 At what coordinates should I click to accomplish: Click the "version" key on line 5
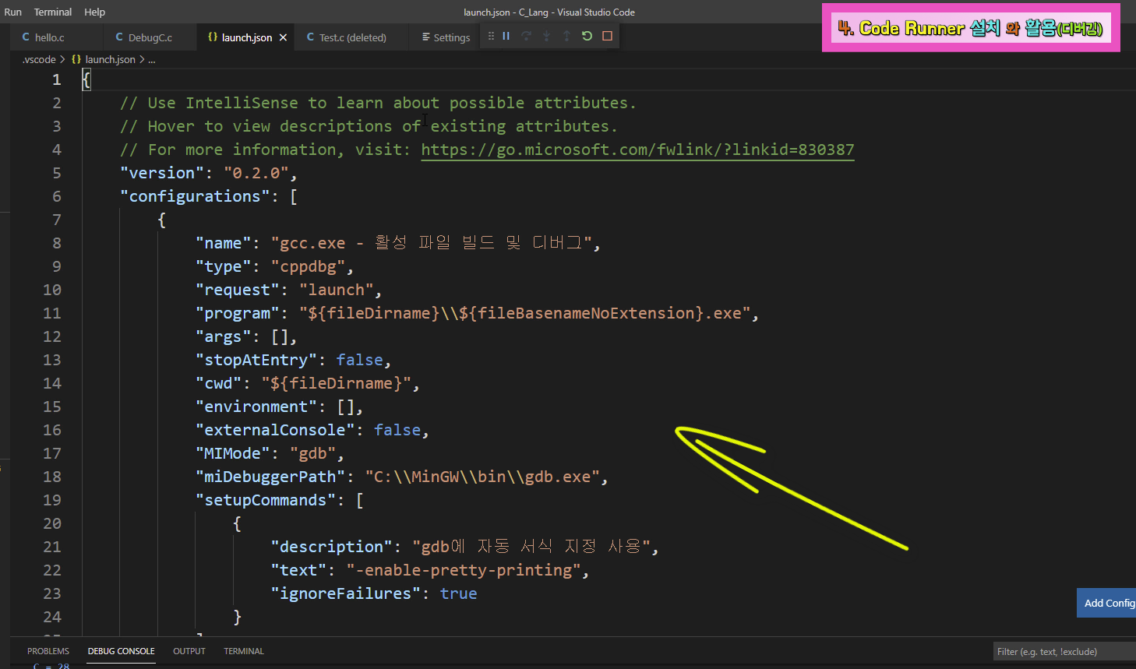pos(162,173)
